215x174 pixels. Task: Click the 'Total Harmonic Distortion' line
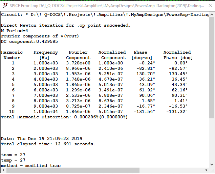[64, 117]
